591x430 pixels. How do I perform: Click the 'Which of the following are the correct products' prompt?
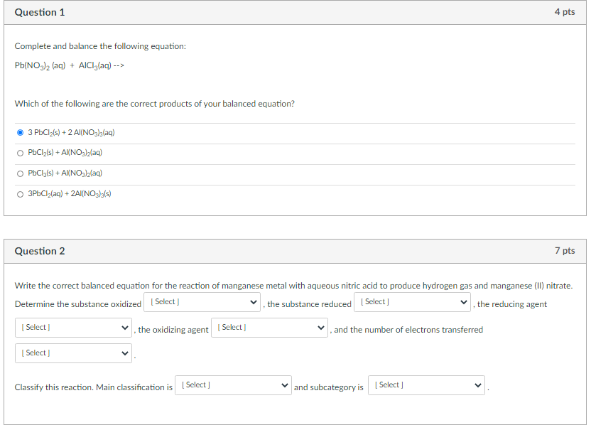tap(155, 104)
